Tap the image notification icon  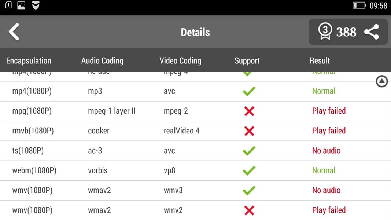pyautogui.click(x=21, y=5)
